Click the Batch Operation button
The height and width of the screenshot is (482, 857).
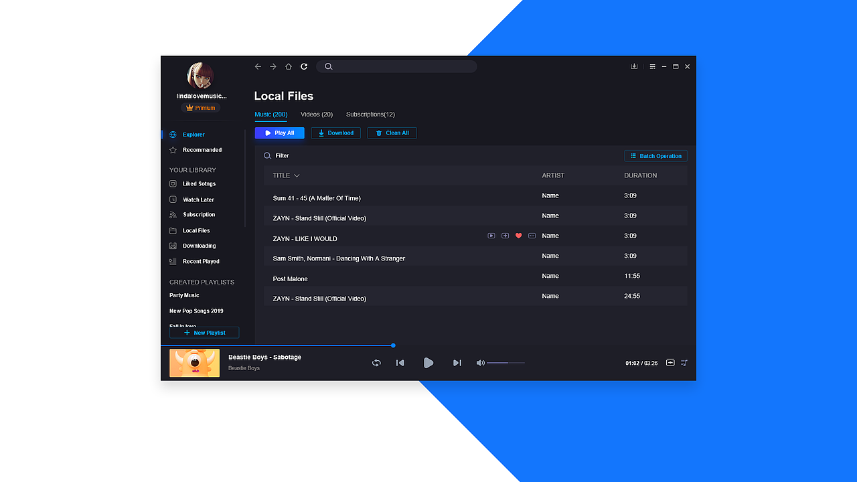tap(655, 155)
